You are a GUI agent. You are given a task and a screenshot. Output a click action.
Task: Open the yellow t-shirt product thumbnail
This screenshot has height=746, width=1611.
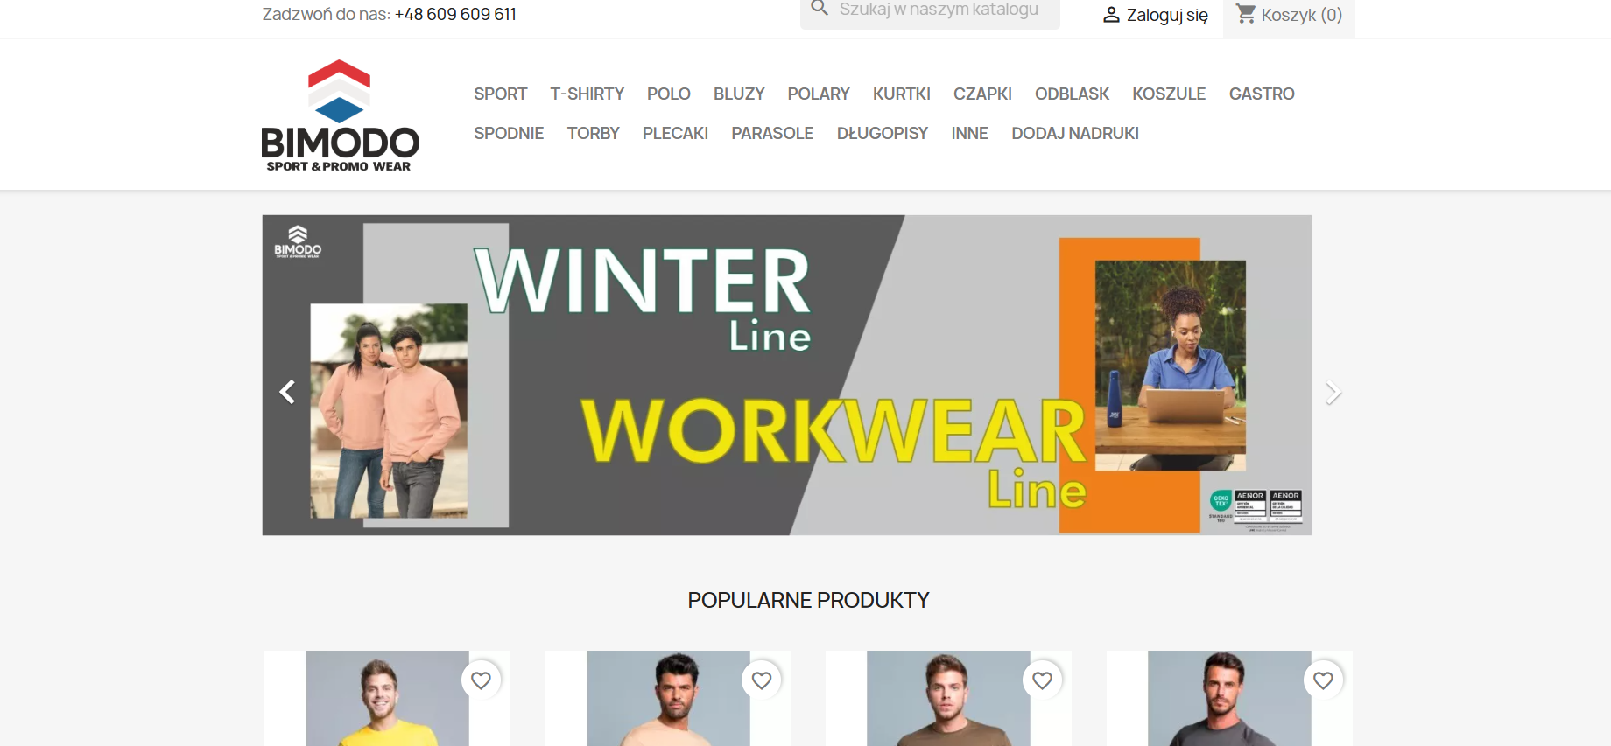[x=387, y=698]
